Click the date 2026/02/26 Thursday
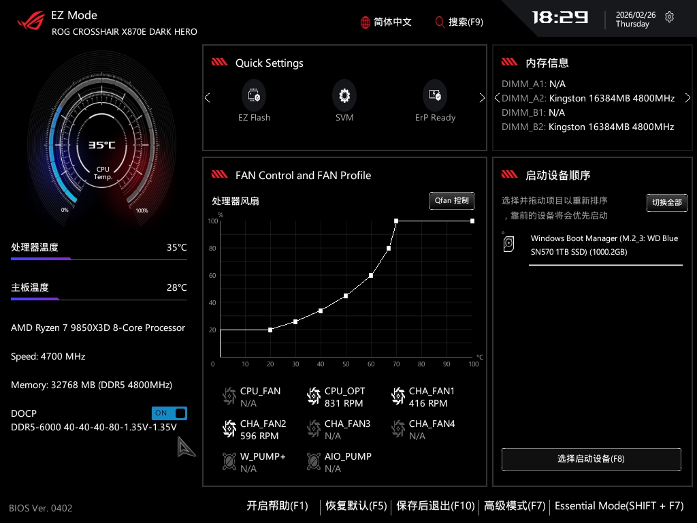 635,20
